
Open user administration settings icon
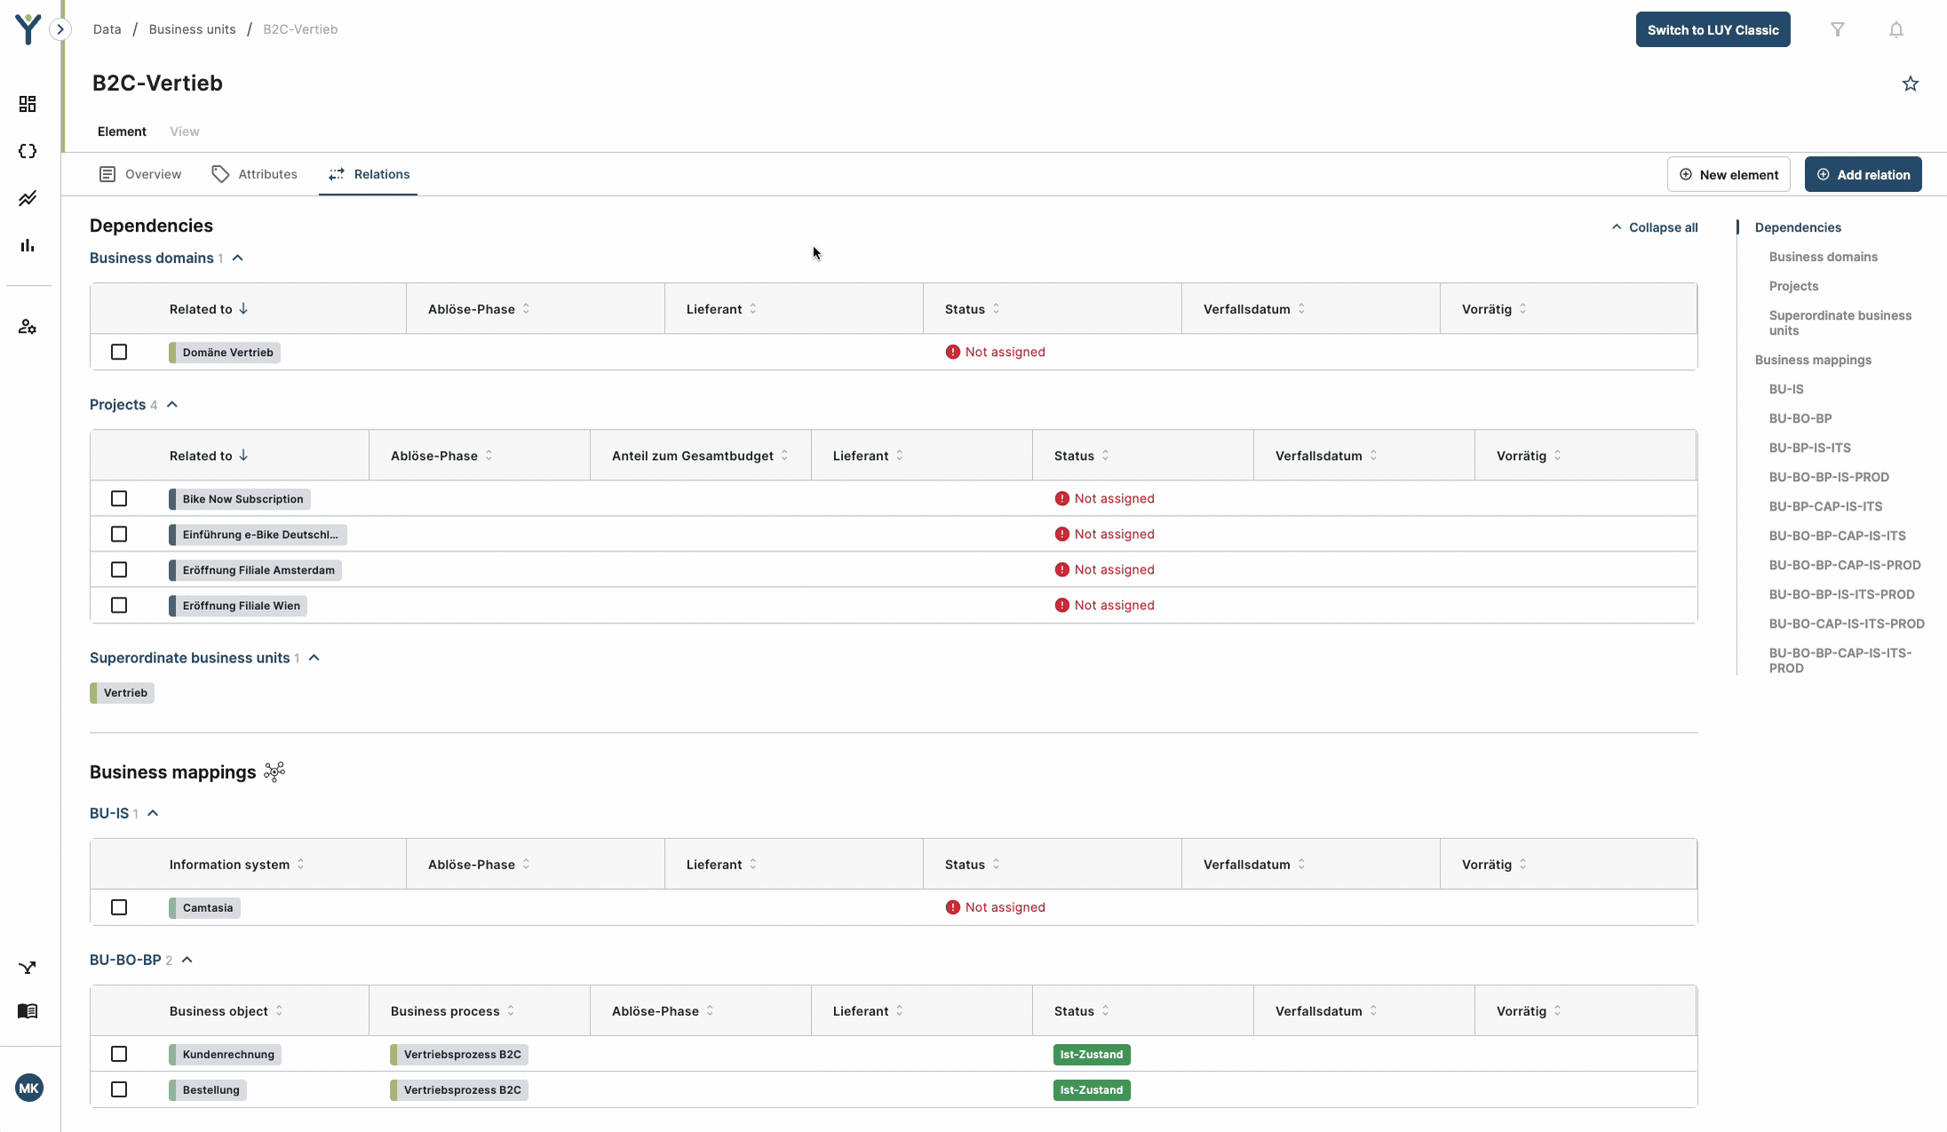point(28,327)
